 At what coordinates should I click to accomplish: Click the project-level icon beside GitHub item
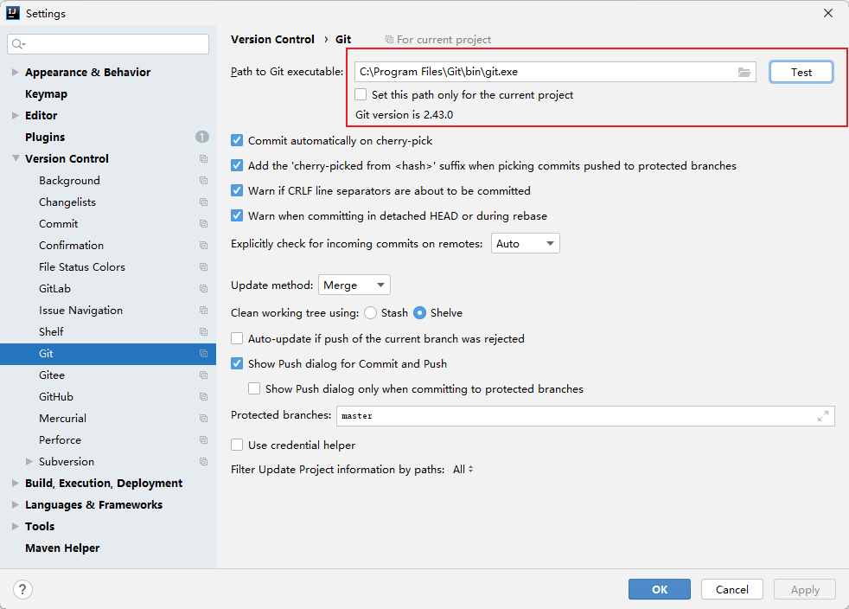[x=203, y=397]
